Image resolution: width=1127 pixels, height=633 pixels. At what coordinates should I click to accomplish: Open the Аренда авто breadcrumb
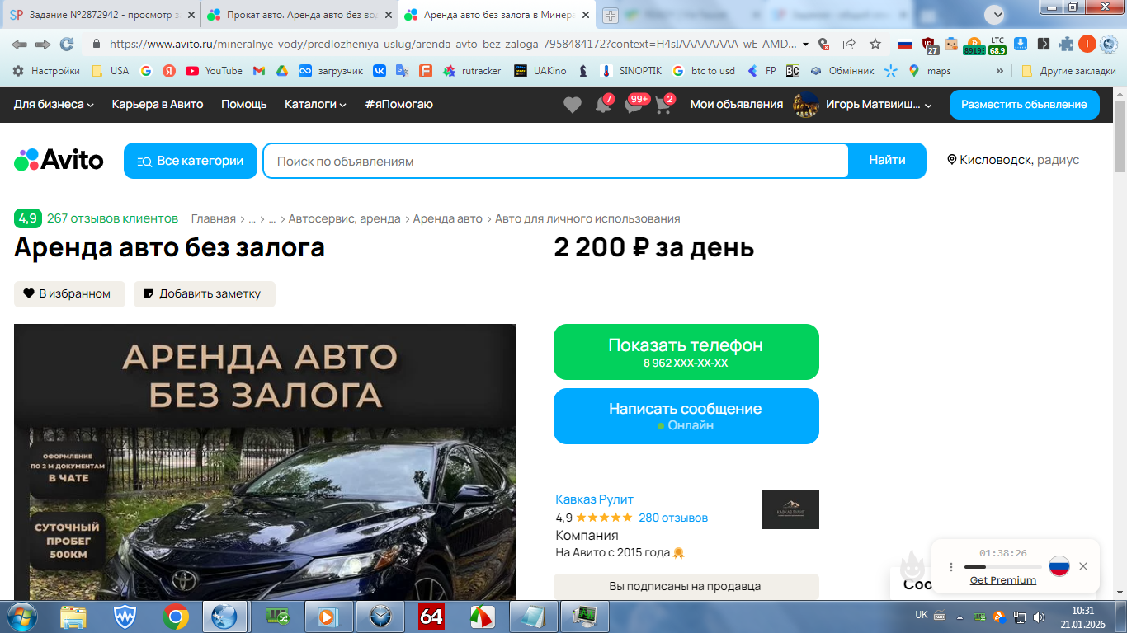pyautogui.click(x=448, y=218)
